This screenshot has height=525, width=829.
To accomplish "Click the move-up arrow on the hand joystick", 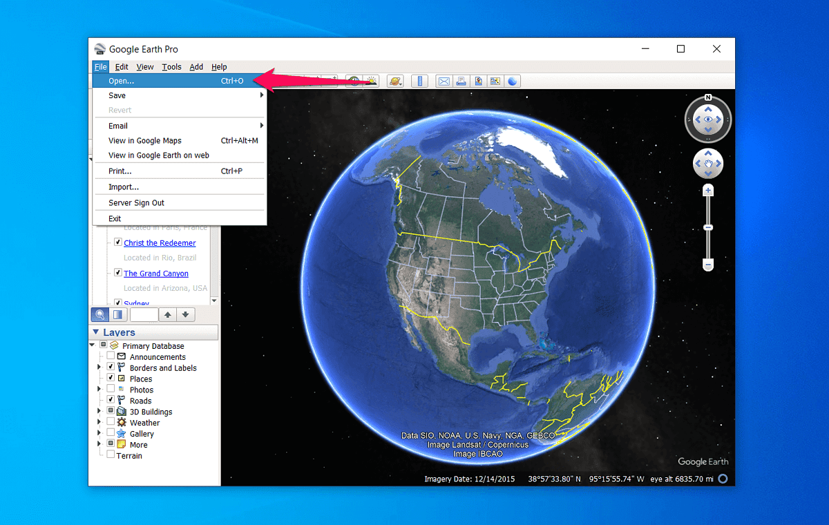I will tap(708, 154).
